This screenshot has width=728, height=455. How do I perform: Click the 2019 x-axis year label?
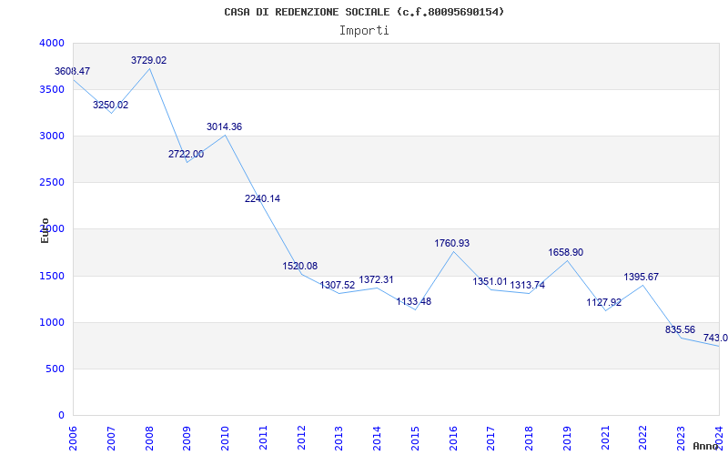567,438
